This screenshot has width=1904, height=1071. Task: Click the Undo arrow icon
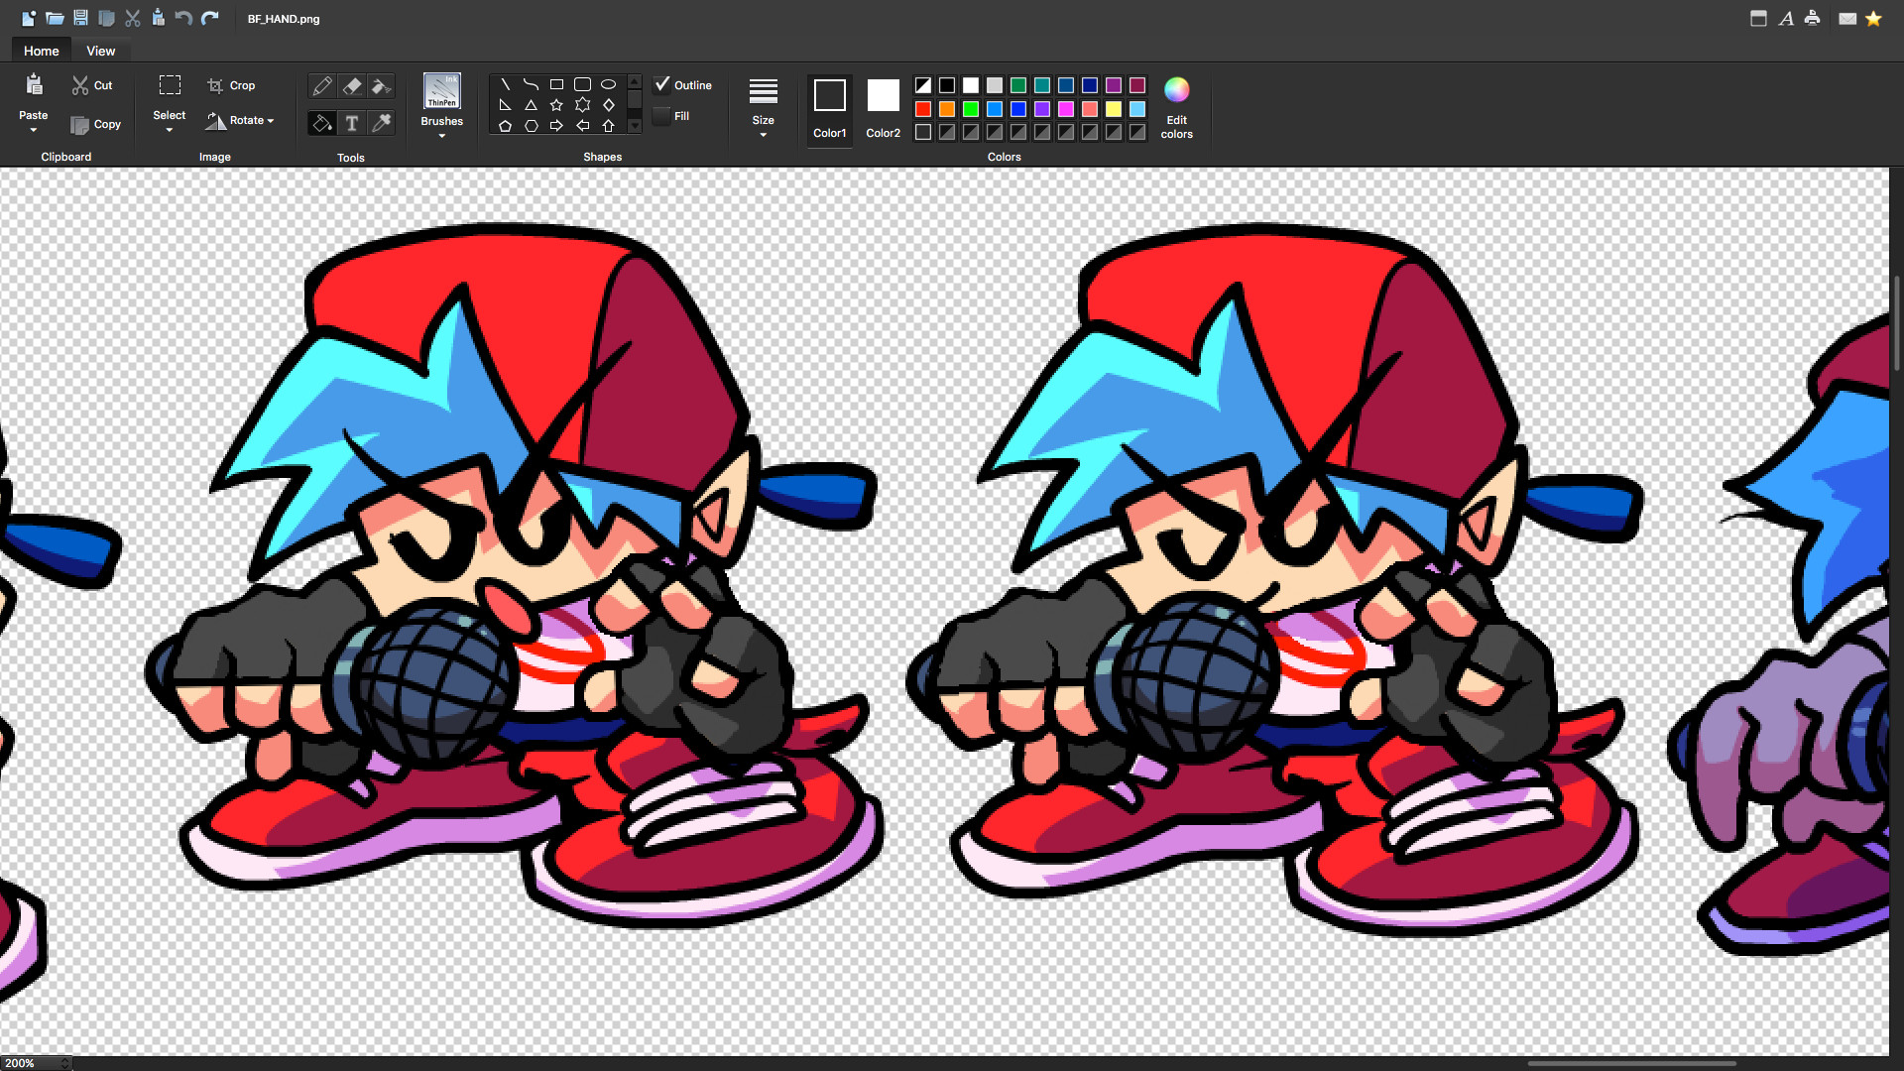183,18
